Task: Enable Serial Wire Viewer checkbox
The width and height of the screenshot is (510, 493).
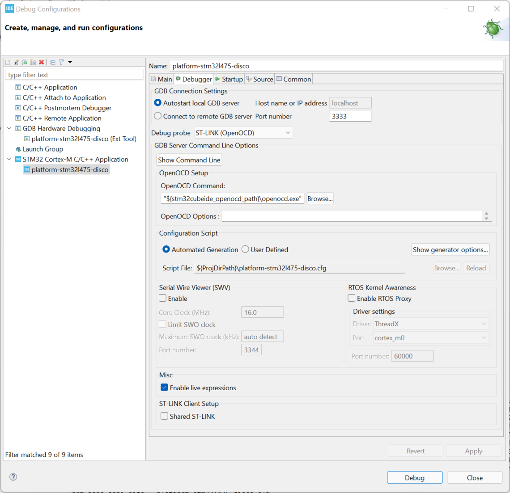Action: tap(163, 298)
